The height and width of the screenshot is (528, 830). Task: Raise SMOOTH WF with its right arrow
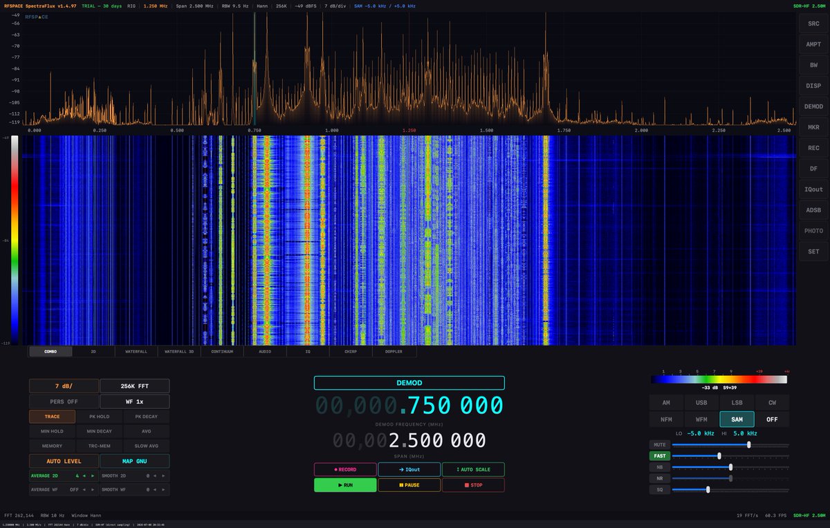pos(163,489)
